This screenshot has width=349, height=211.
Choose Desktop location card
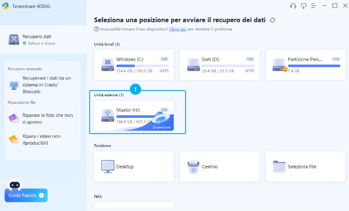(x=134, y=166)
